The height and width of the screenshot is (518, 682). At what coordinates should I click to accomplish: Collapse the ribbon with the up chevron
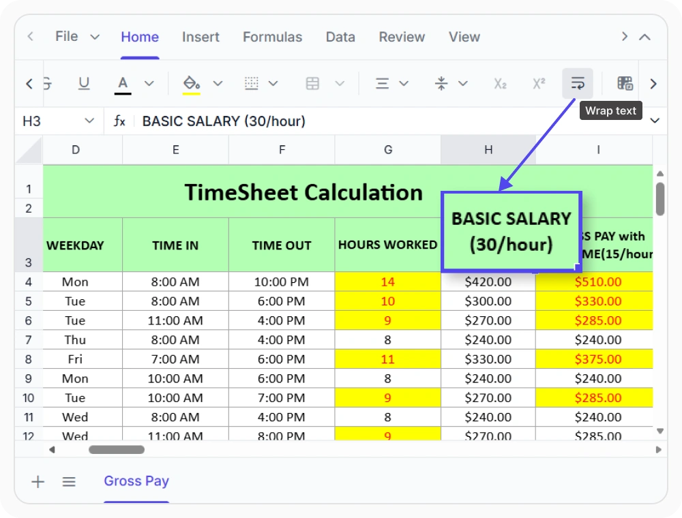pyautogui.click(x=644, y=37)
